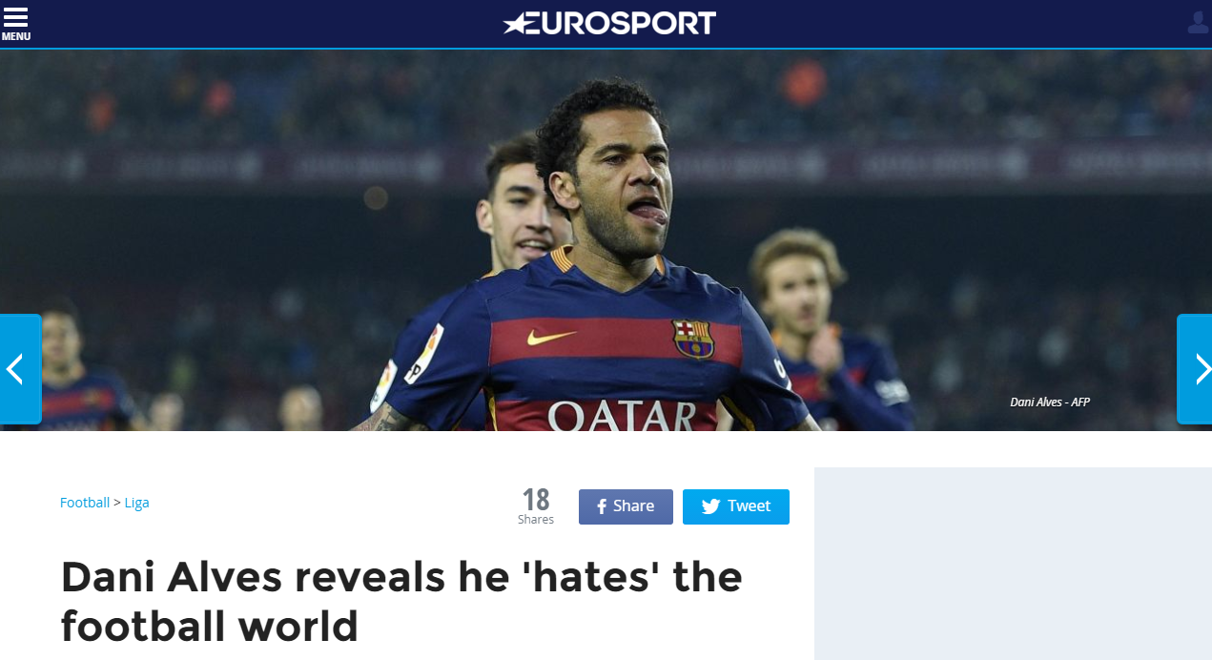Click the word Shares below the count
This screenshot has height=660, width=1212.
(536, 520)
